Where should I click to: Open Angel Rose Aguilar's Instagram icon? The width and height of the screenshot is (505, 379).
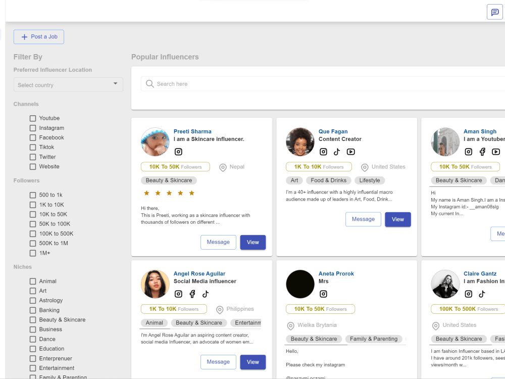[x=178, y=294]
